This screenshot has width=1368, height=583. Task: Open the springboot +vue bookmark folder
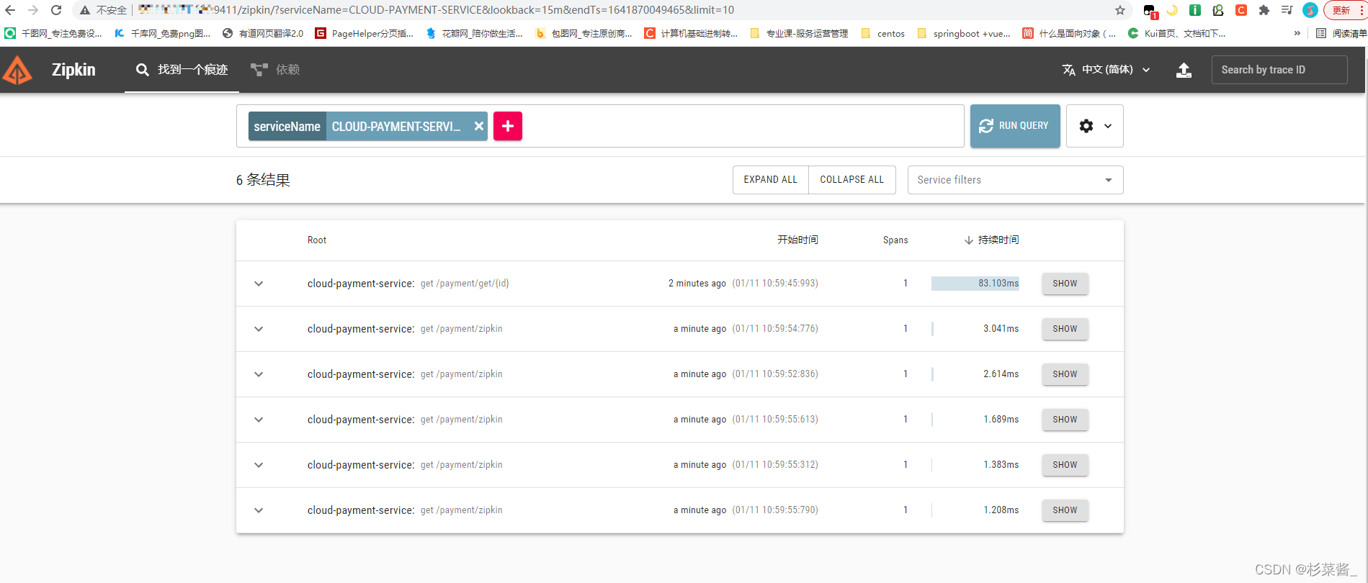(x=963, y=33)
